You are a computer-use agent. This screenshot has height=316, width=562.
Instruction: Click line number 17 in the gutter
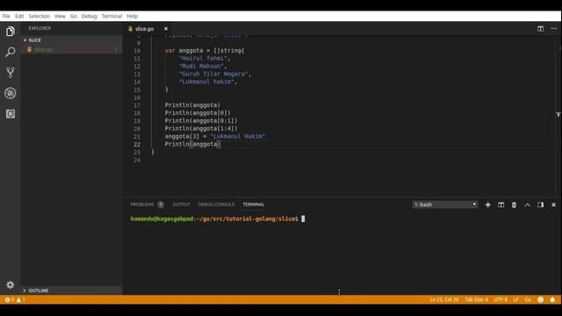pyautogui.click(x=137, y=105)
